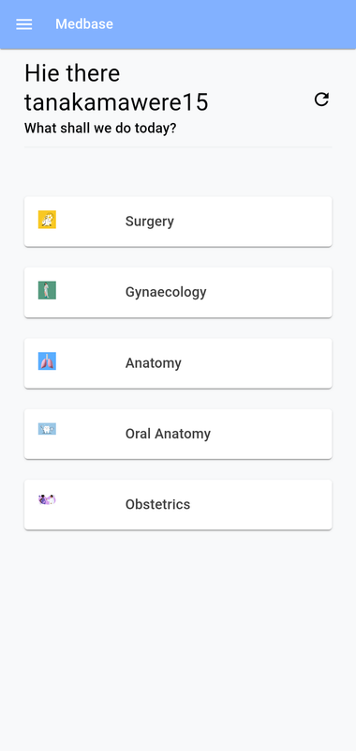Click blank blue app bar area beside Medbase

234,24
